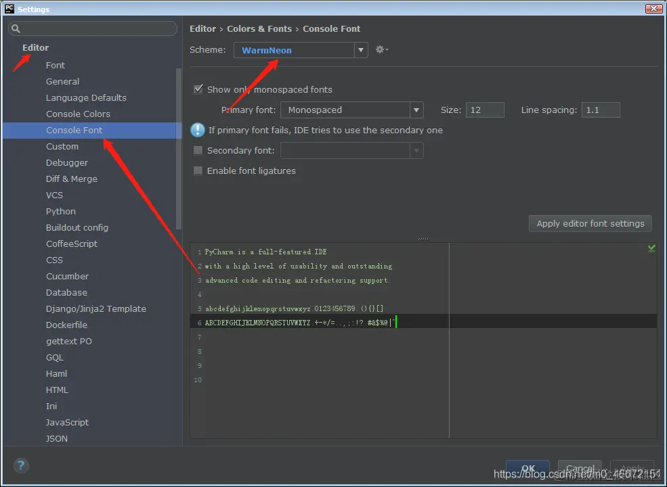The image size is (667, 487).
Task: Click the OK button
Action: [528, 468]
